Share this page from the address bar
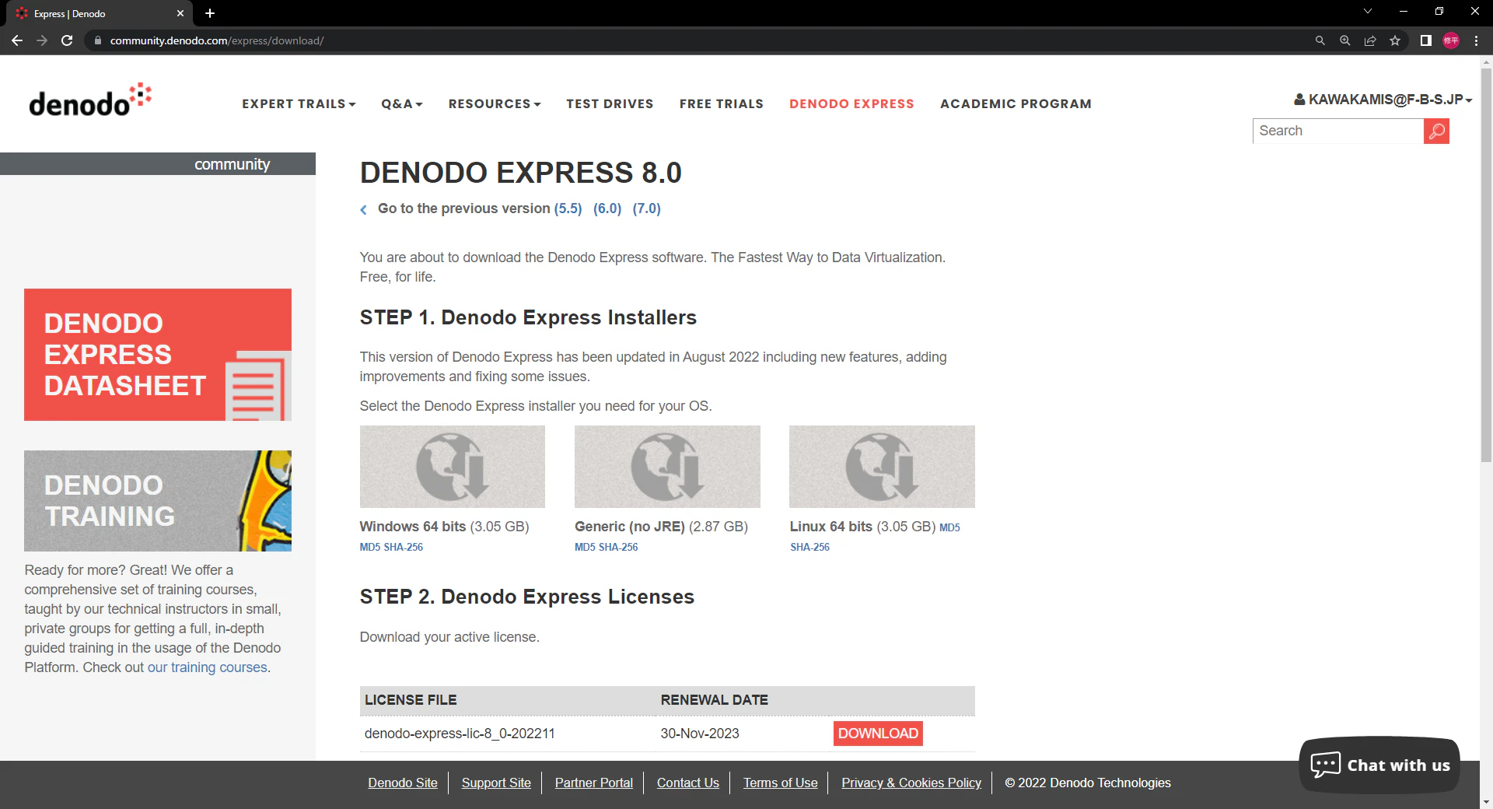1493x809 pixels. [1370, 40]
